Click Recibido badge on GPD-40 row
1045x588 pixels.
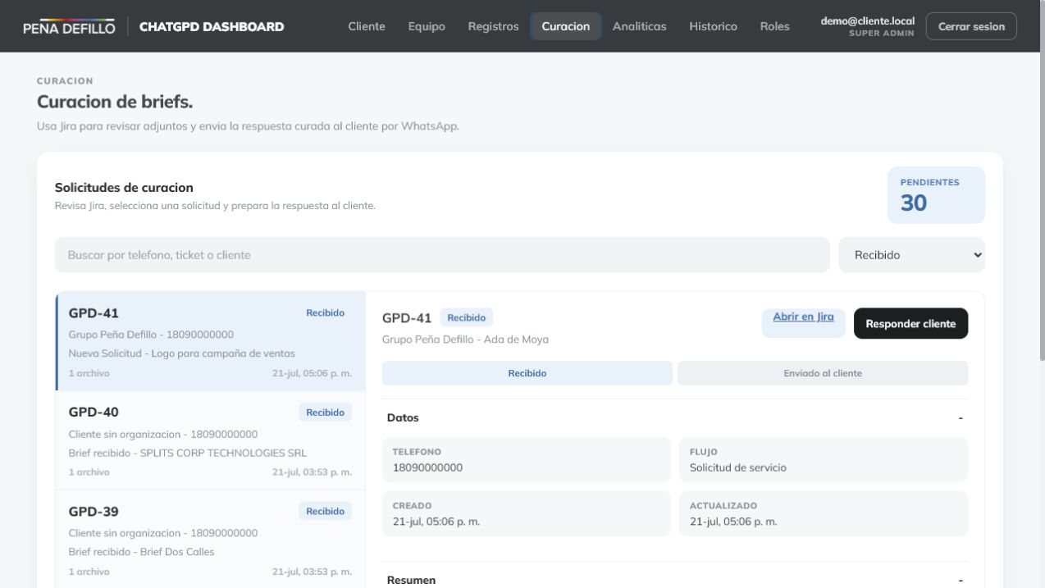coord(325,413)
